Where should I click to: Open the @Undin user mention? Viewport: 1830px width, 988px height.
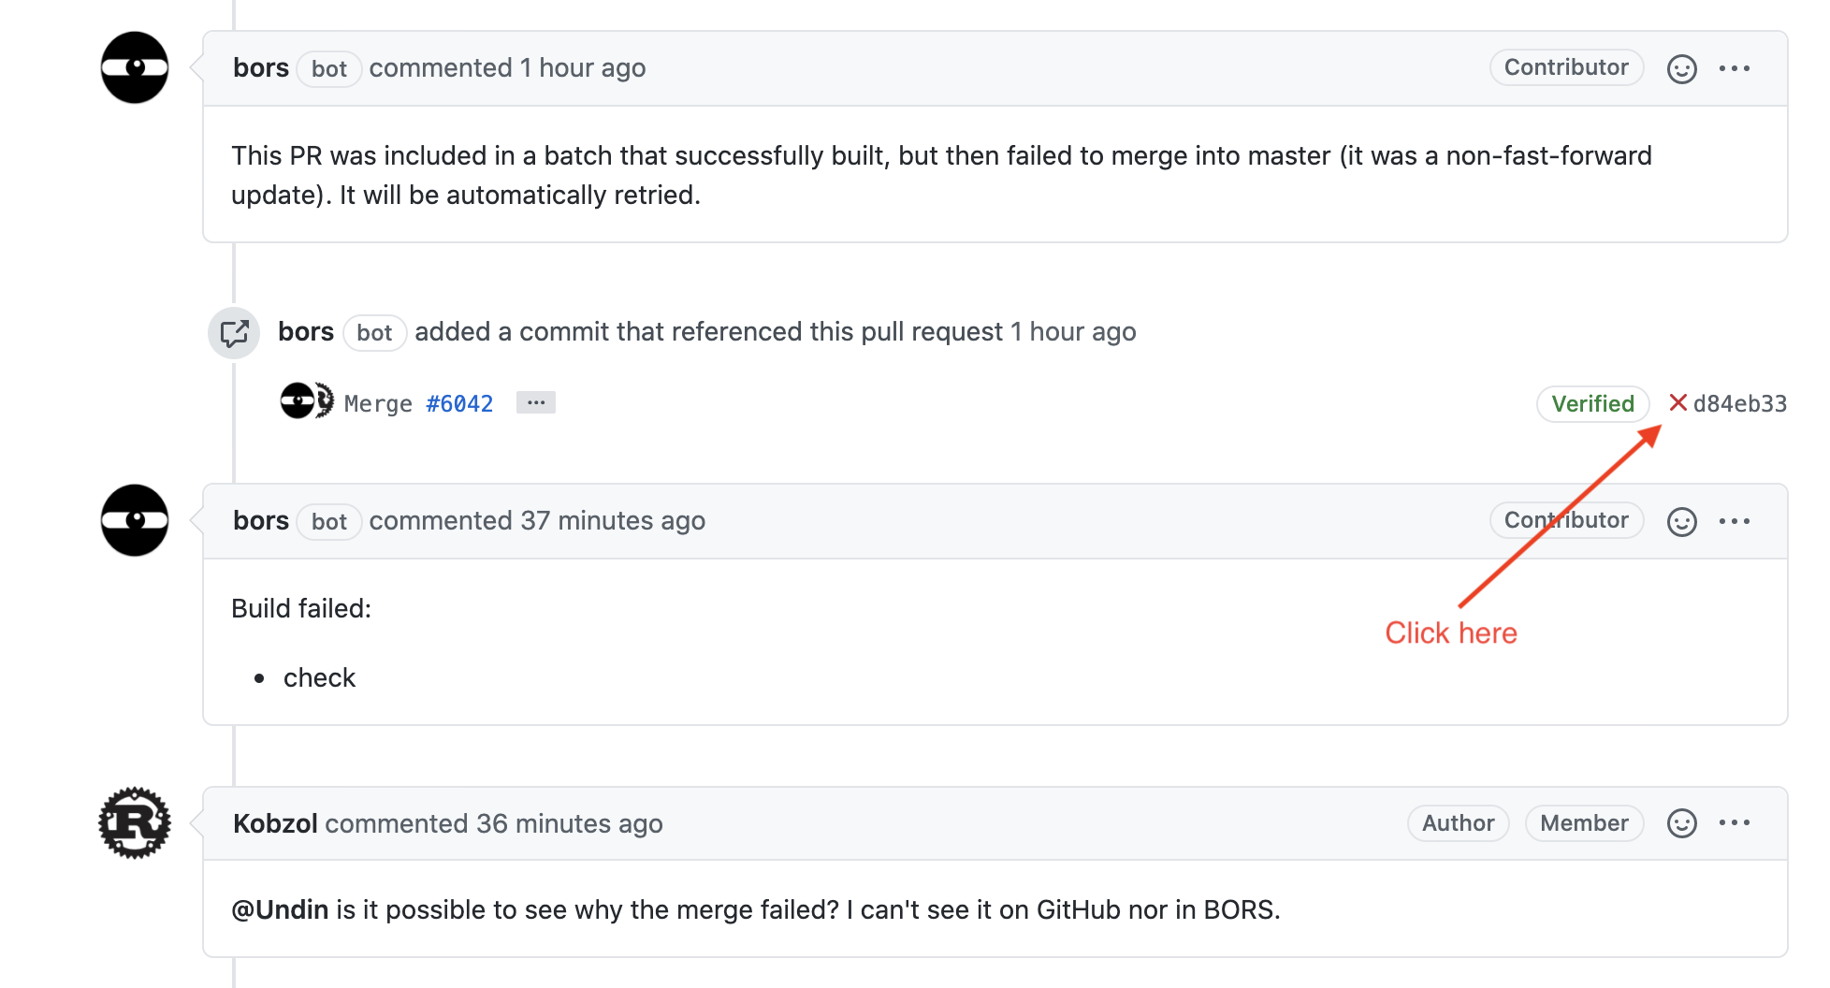280,909
